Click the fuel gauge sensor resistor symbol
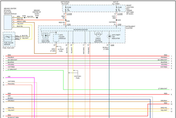Viewport: 176px width, 118px height. (x=8, y=37)
